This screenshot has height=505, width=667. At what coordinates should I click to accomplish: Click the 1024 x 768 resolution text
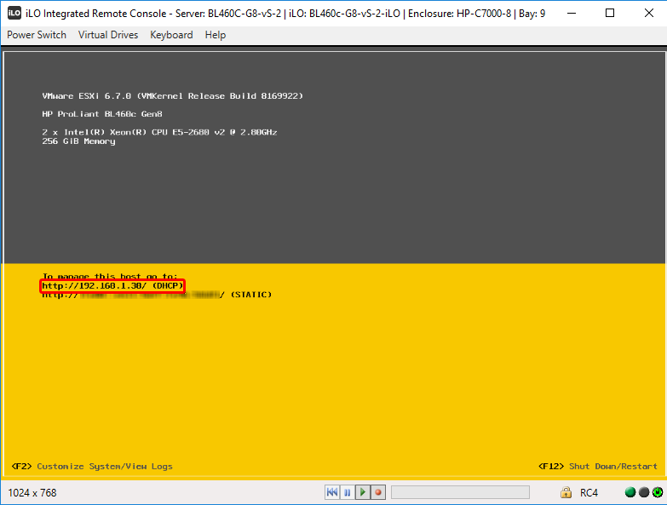point(32,493)
